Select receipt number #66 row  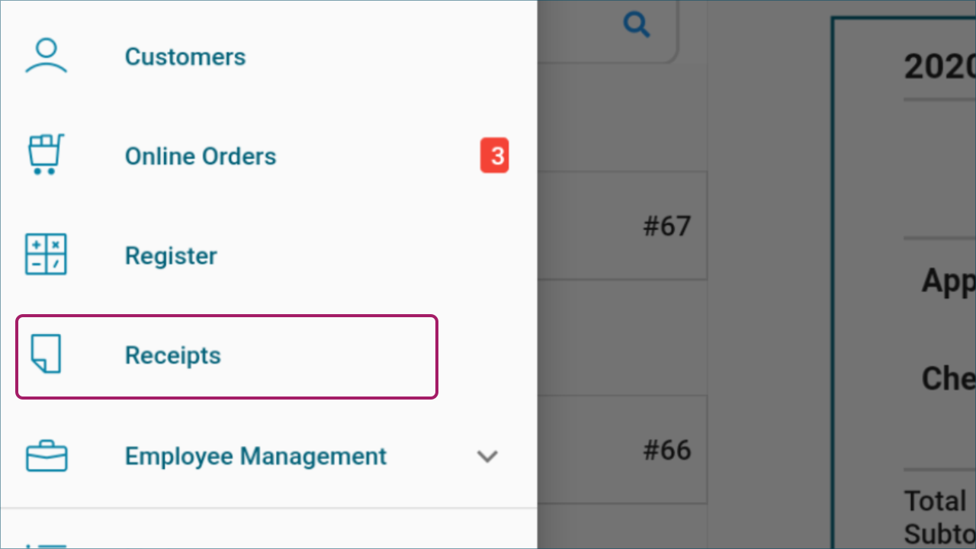click(x=622, y=450)
